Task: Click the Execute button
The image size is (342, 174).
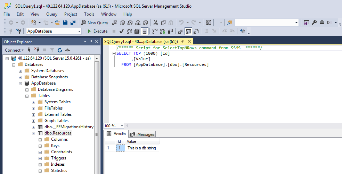Action: coord(97,31)
